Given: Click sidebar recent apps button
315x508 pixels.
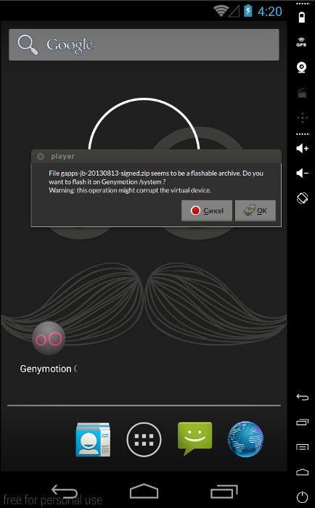Looking at the screenshot, I should [x=303, y=422].
